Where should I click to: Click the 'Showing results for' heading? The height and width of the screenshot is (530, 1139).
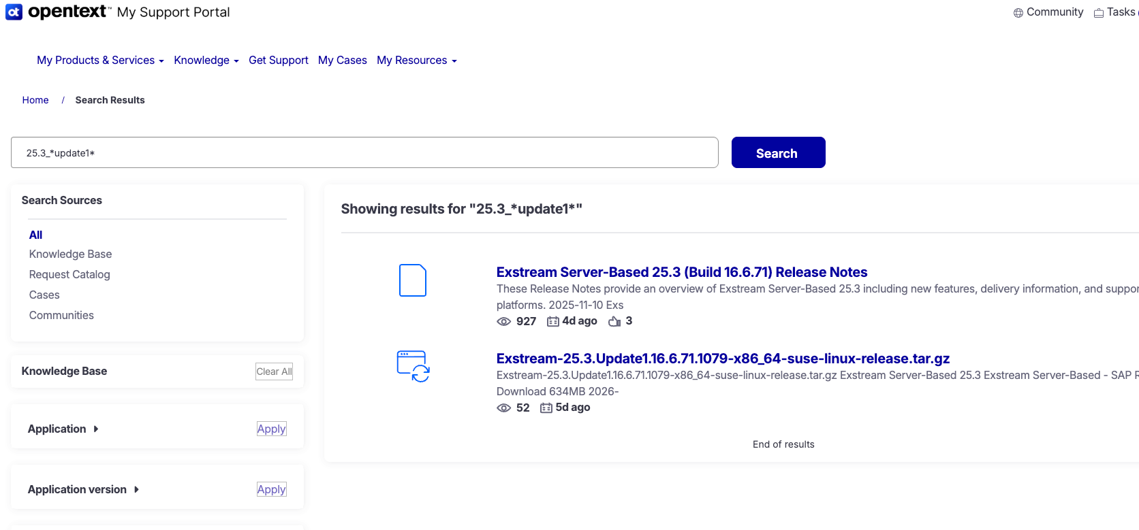pos(462,209)
